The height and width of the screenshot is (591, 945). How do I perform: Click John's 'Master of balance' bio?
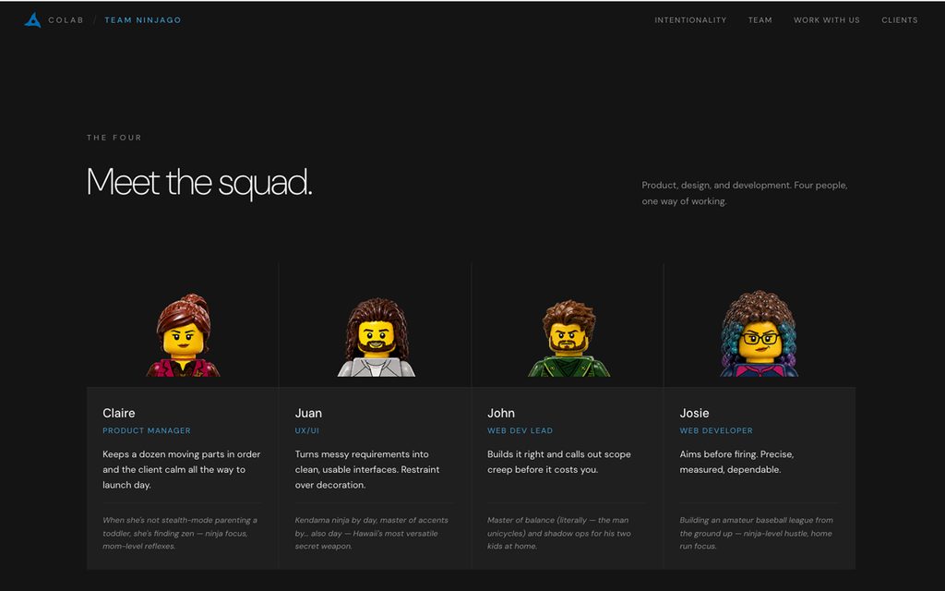(558, 533)
